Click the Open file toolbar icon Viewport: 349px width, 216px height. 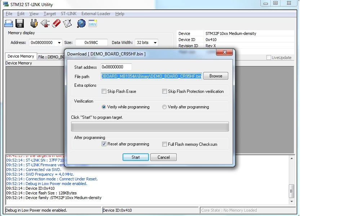click(9, 23)
